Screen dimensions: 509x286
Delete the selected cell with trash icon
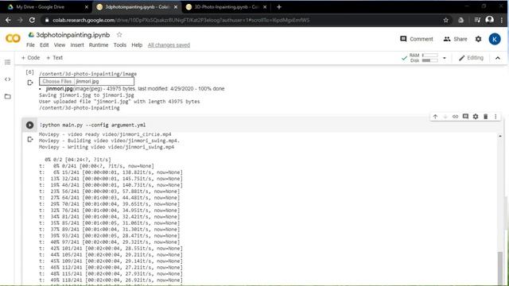pyautogui.click(x=486, y=117)
